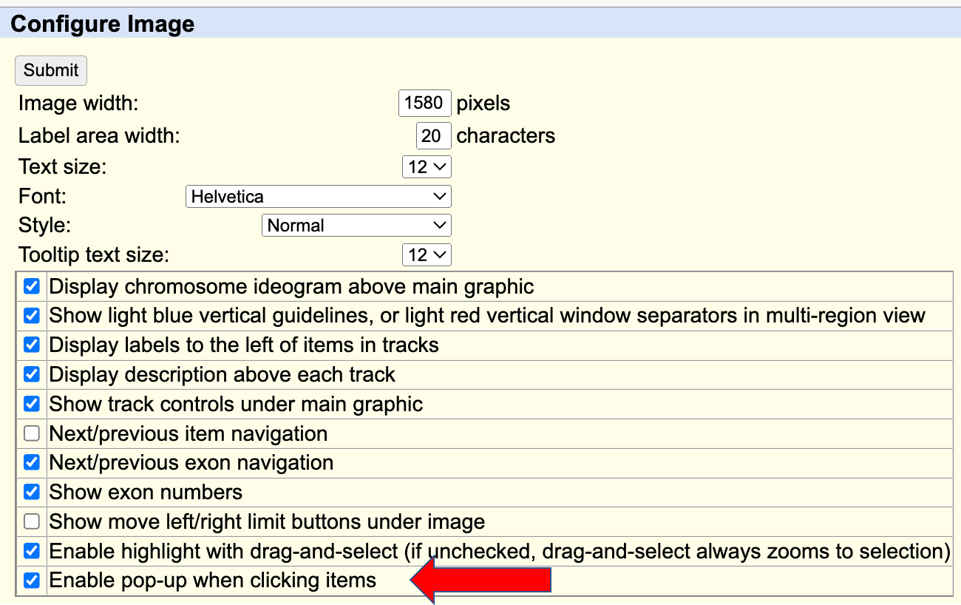Image resolution: width=961 pixels, height=605 pixels.
Task: Open the Font dropdown showing Helvetica
Action: coord(318,196)
